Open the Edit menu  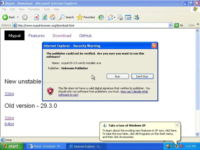12,9
